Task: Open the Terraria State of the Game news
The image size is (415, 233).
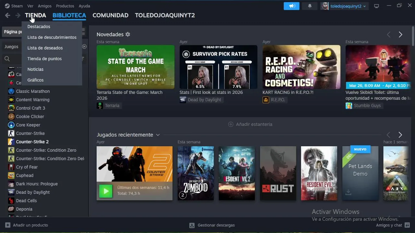Action: tap(135, 67)
